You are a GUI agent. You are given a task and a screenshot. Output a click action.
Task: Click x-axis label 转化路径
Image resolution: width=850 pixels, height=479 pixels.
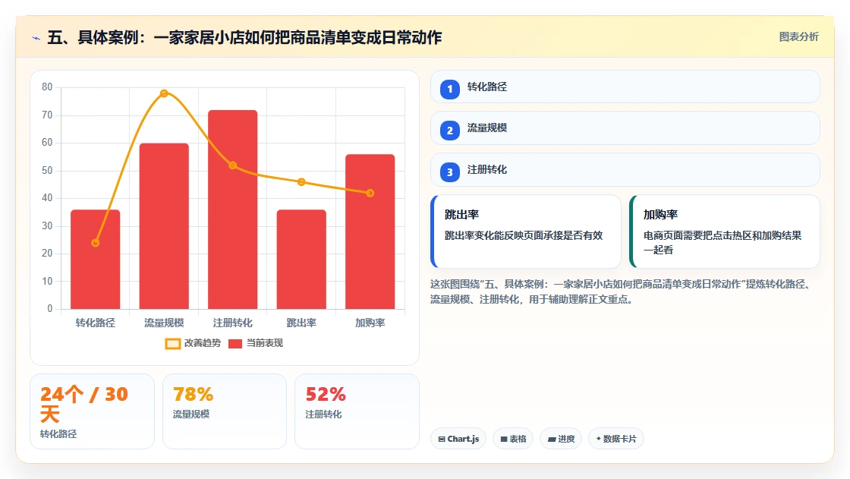point(96,323)
